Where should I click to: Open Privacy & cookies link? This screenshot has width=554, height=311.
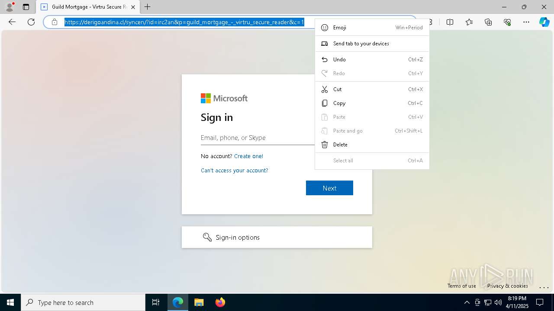[x=507, y=286]
